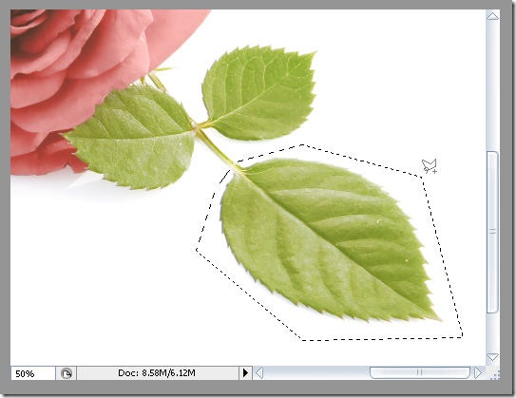Click the horizontal scrollbar right arrow
516x398 pixels.
tap(479, 373)
